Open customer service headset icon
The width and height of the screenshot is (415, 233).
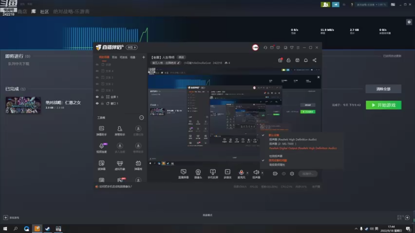click(x=265, y=48)
